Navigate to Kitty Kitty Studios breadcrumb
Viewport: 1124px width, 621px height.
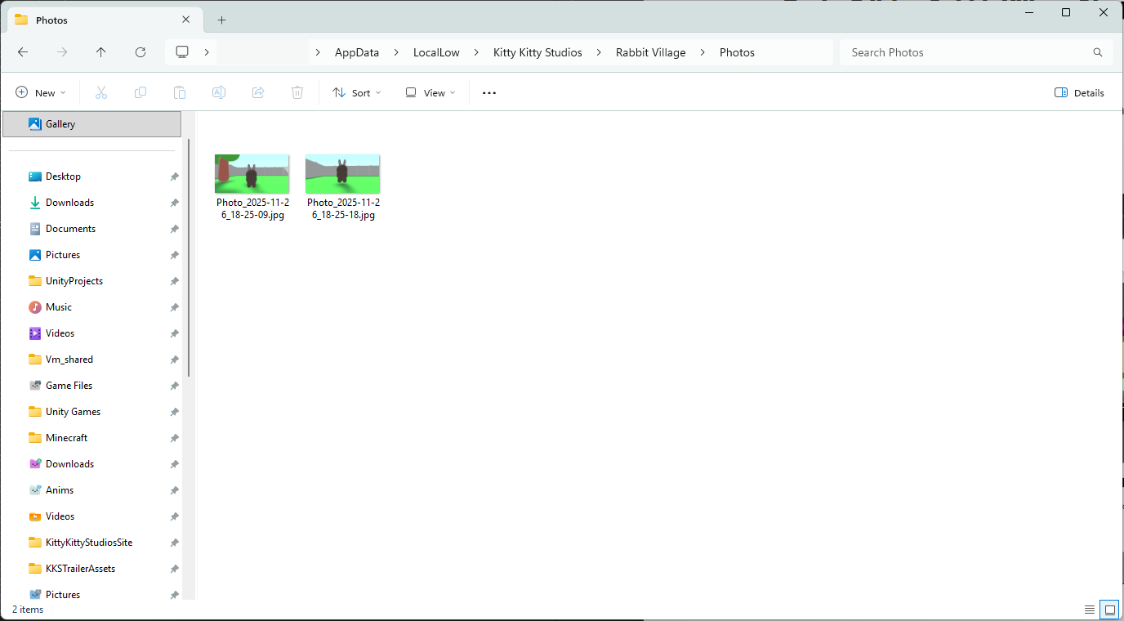click(x=537, y=52)
